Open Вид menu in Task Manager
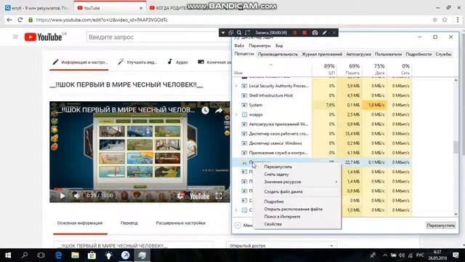 pos(279,46)
